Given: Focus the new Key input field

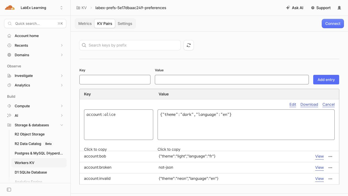Looking at the screenshot, I should (x=115, y=79).
